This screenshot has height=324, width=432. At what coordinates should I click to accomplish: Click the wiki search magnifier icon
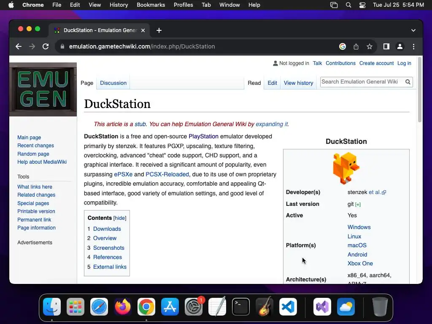pos(408,82)
